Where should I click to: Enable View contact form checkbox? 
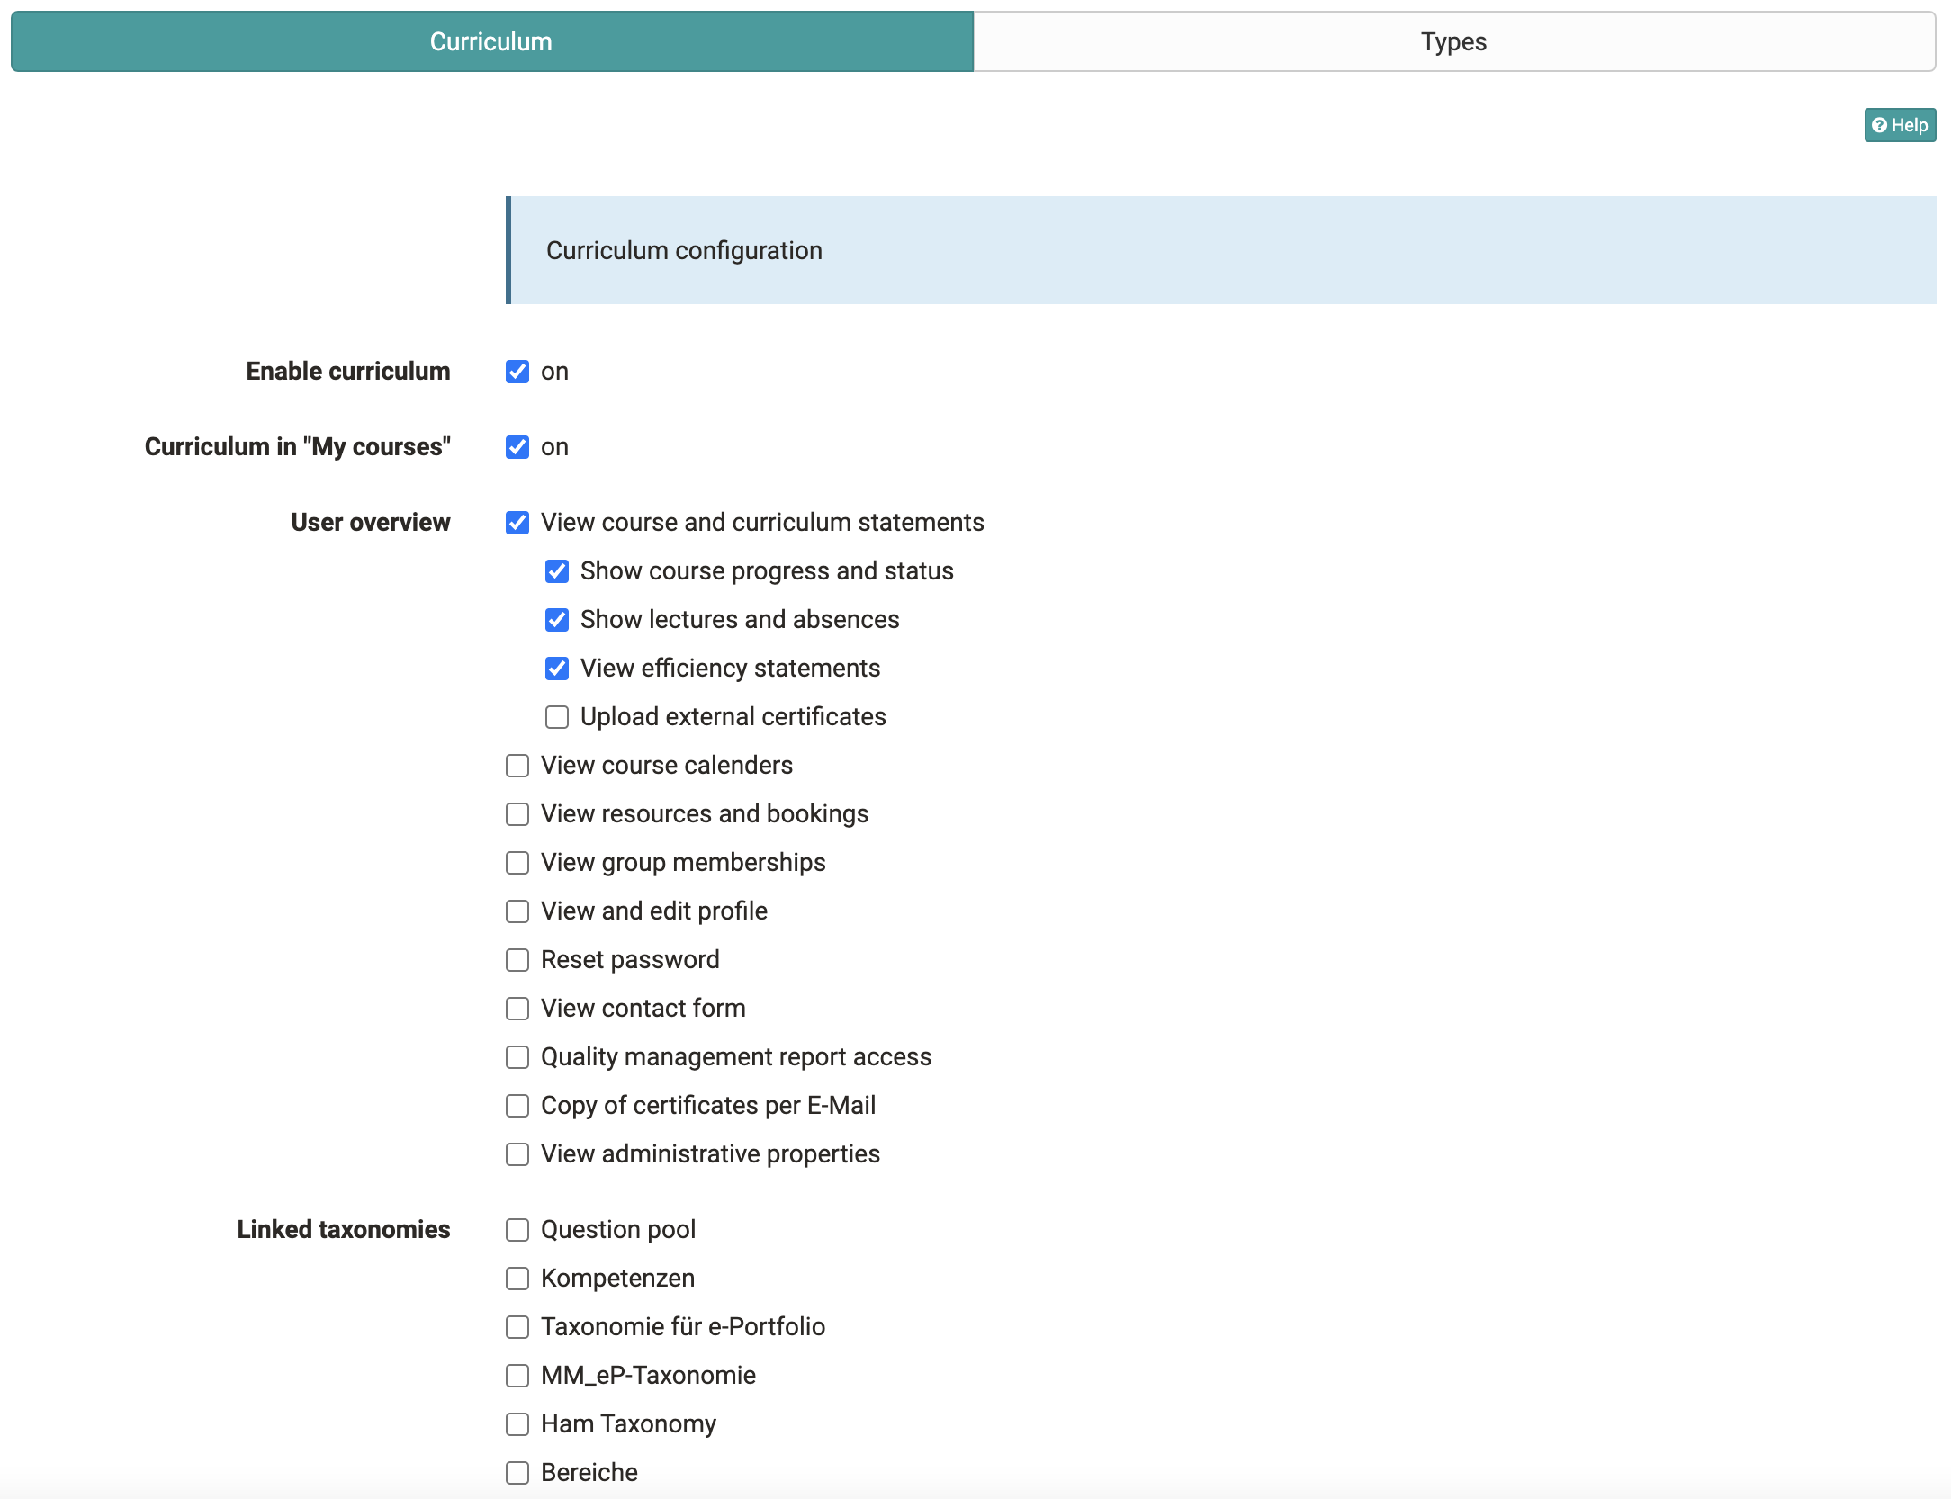517,1009
